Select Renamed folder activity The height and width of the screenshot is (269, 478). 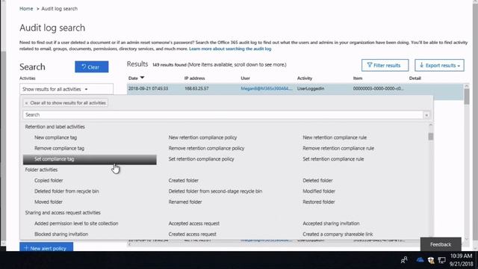185,202
